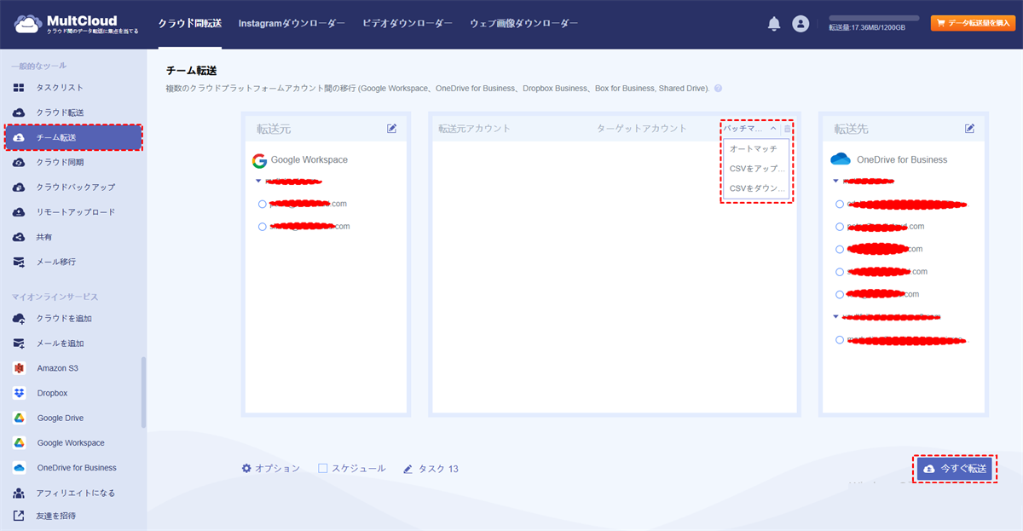The height and width of the screenshot is (531, 1023).
Task: Open Cloud Backup (クラウドバックアップ) label
Action: [76, 187]
